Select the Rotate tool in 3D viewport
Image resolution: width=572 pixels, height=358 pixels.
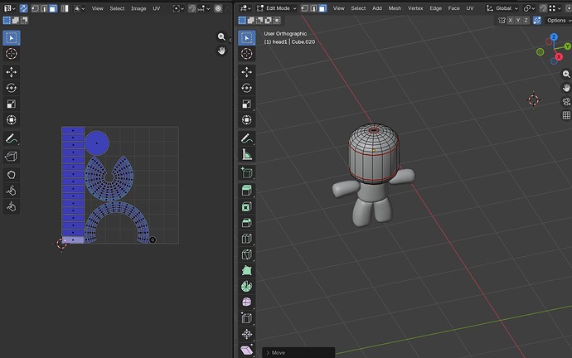pos(246,88)
